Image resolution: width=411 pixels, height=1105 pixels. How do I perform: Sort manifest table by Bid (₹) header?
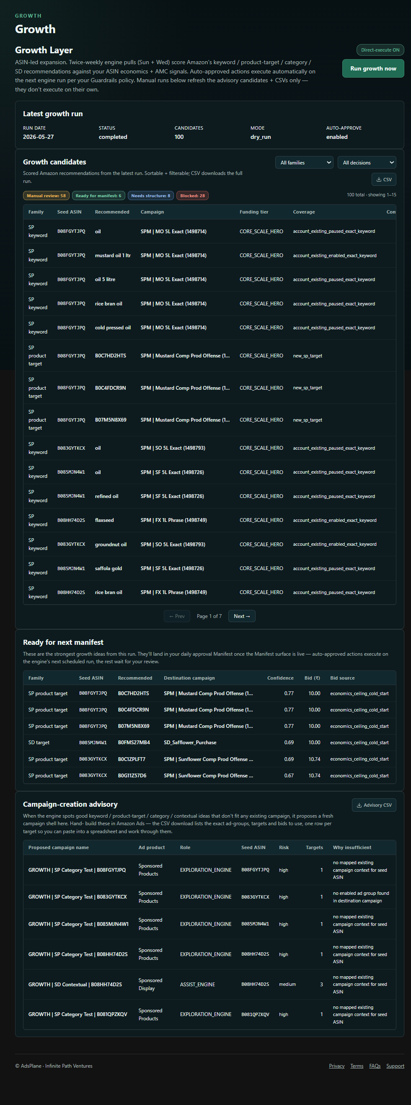[x=312, y=678]
